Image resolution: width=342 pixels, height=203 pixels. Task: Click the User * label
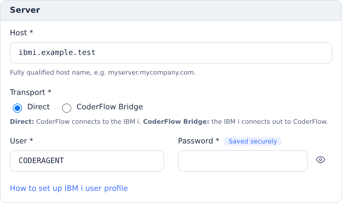[22, 141]
